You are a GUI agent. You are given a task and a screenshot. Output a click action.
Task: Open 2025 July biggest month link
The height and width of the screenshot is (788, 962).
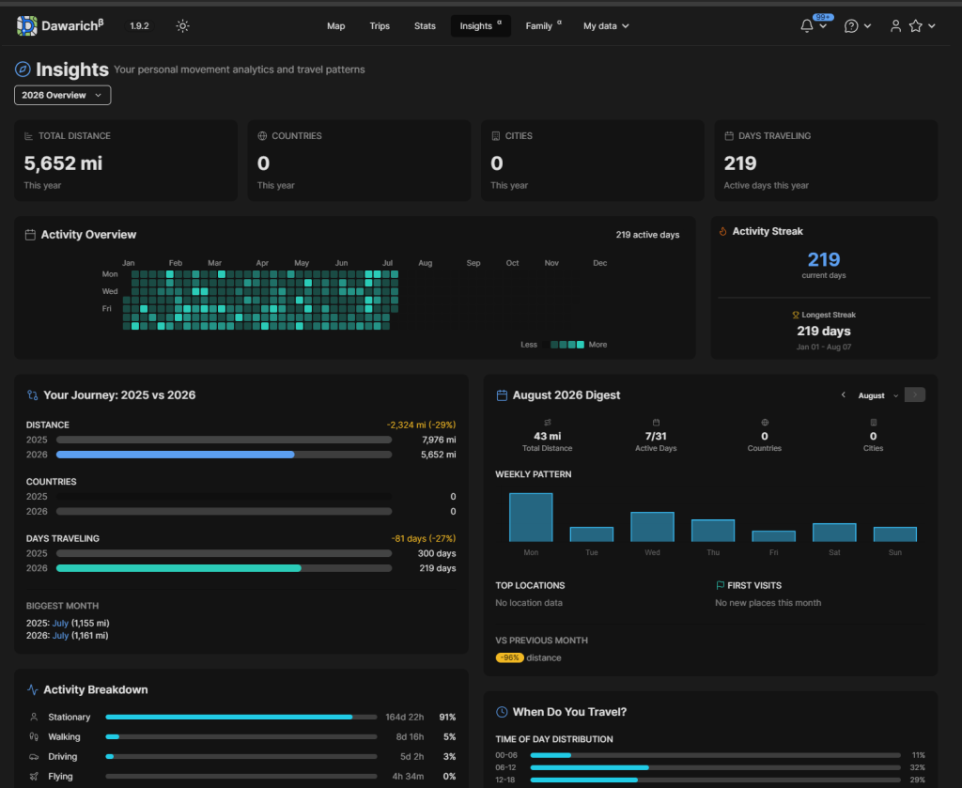coord(60,623)
